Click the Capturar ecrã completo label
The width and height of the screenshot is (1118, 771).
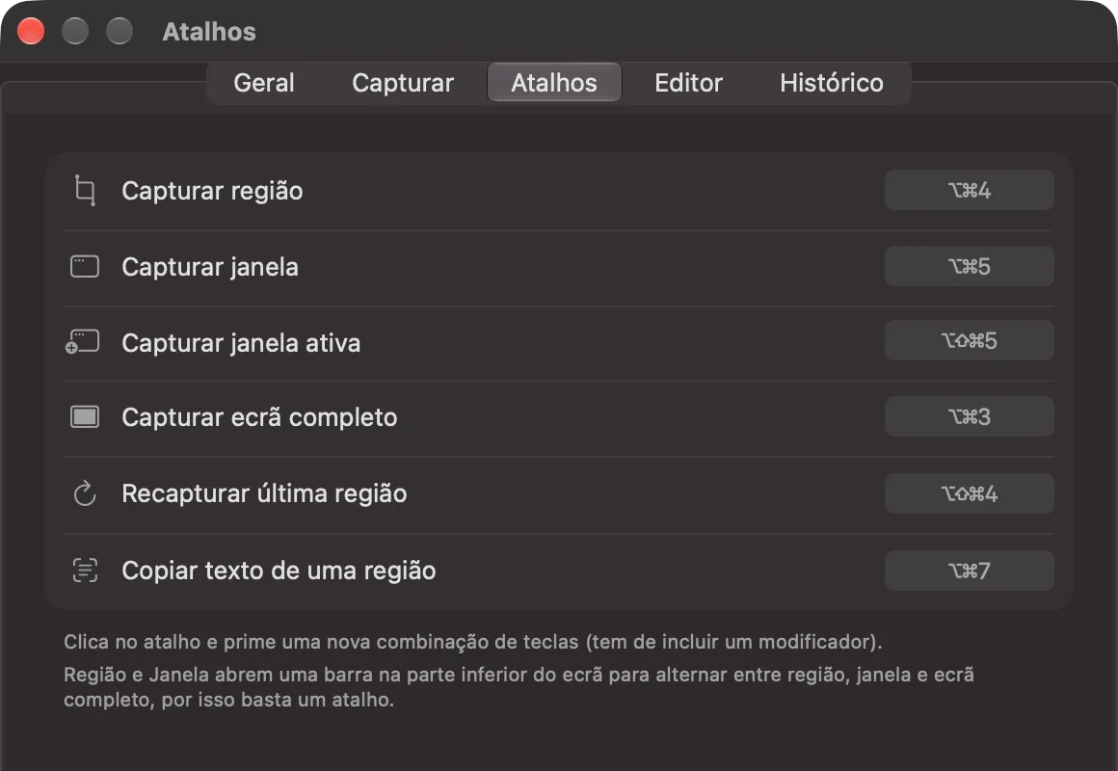click(259, 417)
